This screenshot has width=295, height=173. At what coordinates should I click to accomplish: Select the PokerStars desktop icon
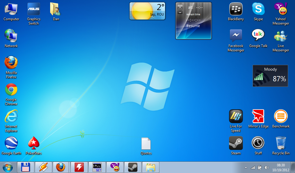click(33, 145)
